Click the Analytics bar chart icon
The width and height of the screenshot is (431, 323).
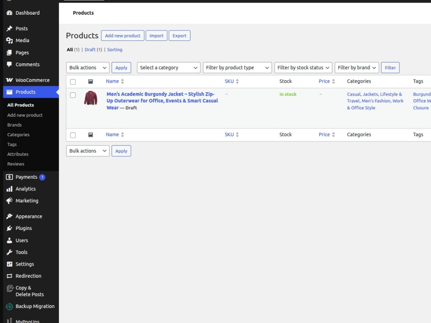tap(9, 189)
